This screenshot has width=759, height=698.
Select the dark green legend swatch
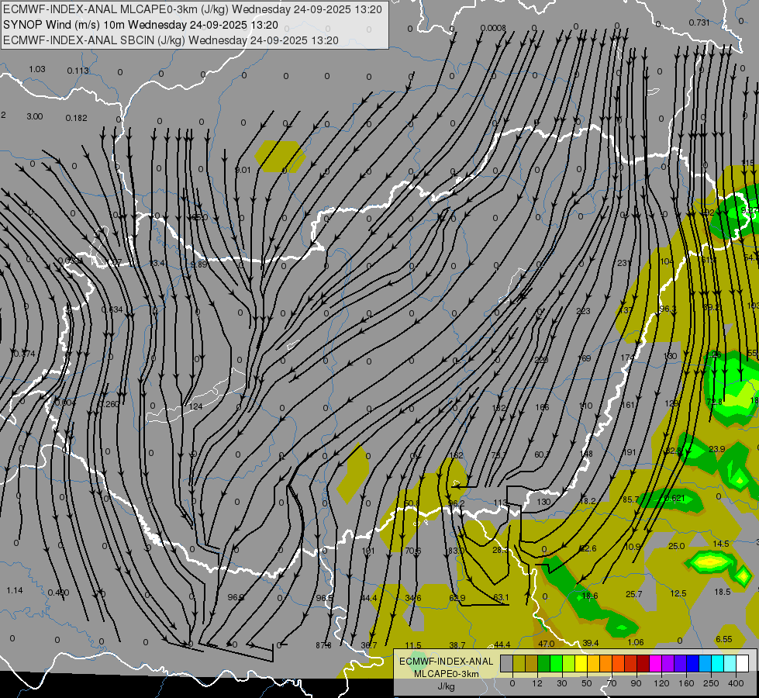pos(544,663)
